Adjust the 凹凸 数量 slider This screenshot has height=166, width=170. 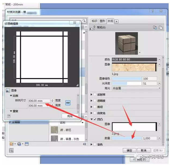(x=127, y=138)
